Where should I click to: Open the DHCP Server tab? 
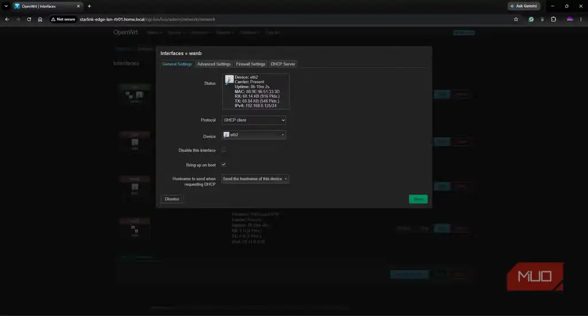pyautogui.click(x=283, y=64)
